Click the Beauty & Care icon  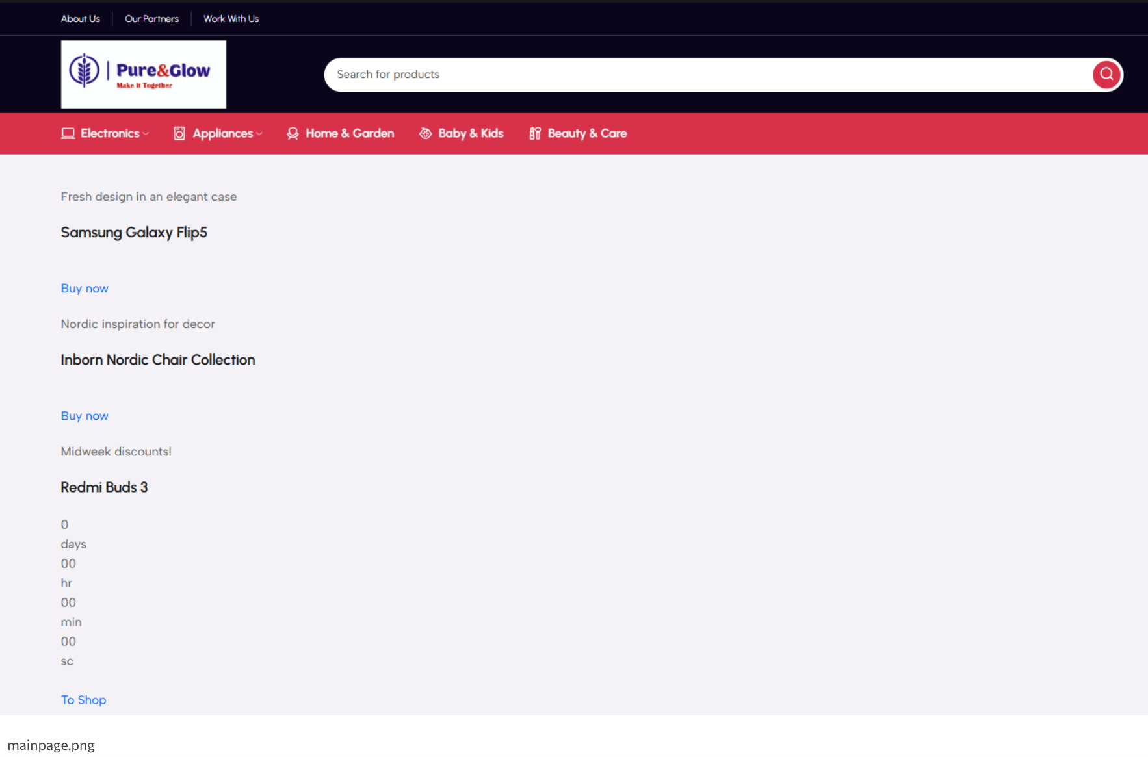[x=535, y=133]
